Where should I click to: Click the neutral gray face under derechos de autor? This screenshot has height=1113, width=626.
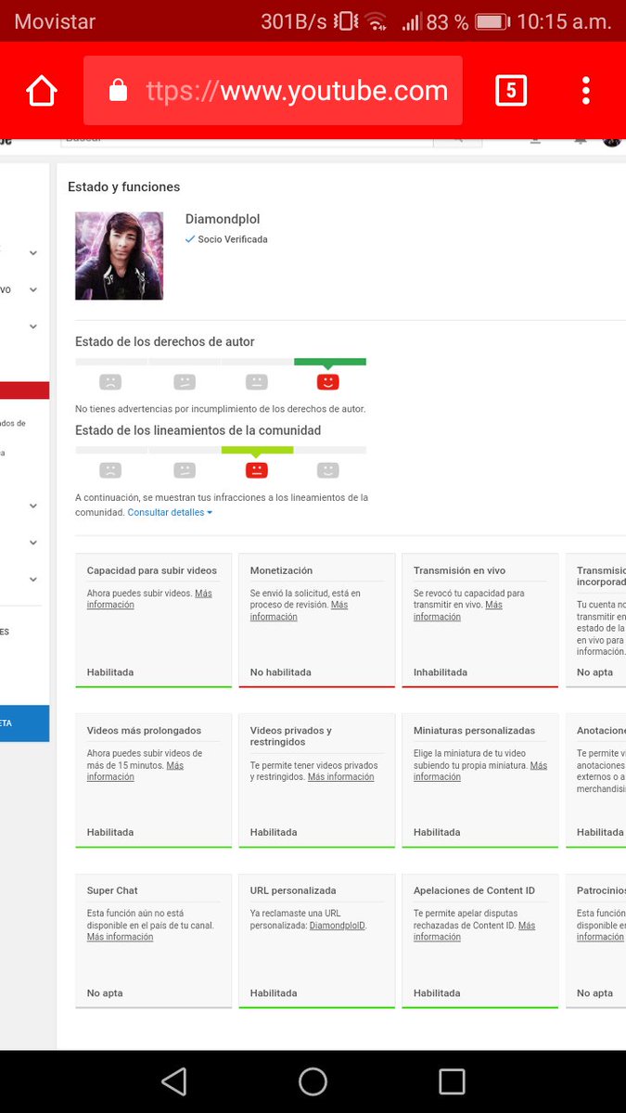click(257, 381)
